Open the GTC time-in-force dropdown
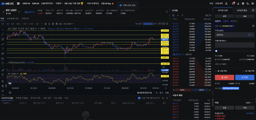The width and height of the screenshot is (256, 120). (x=225, y=64)
